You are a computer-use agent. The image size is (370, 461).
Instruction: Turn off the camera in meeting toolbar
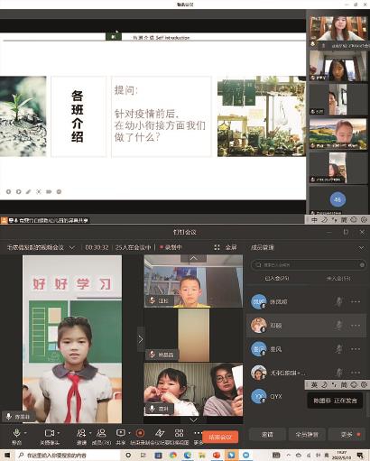pos(50,433)
